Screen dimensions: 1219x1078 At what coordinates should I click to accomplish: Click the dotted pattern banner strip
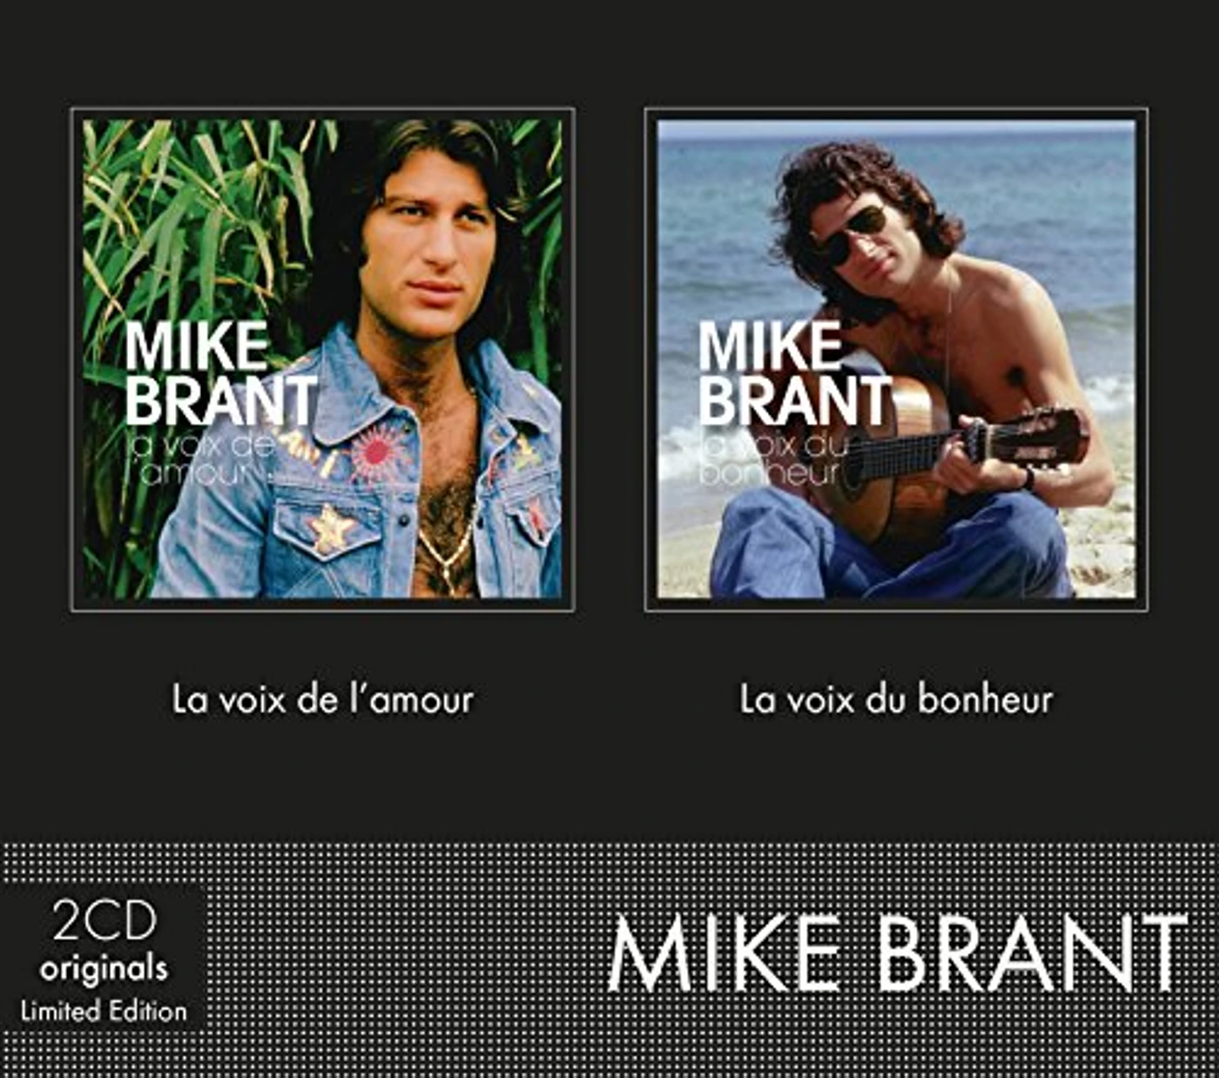pos(609,960)
